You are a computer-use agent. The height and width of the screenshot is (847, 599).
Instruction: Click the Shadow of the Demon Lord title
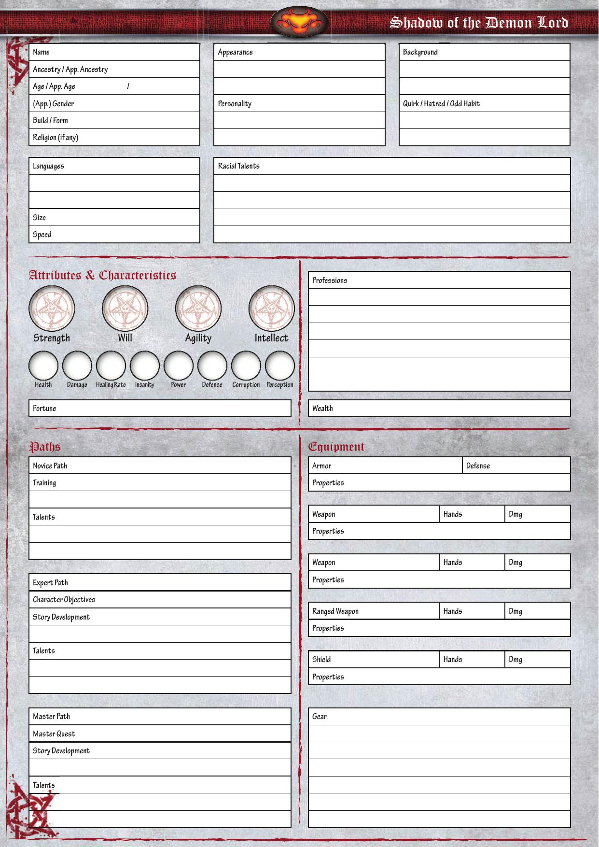pyautogui.click(x=479, y=23)
